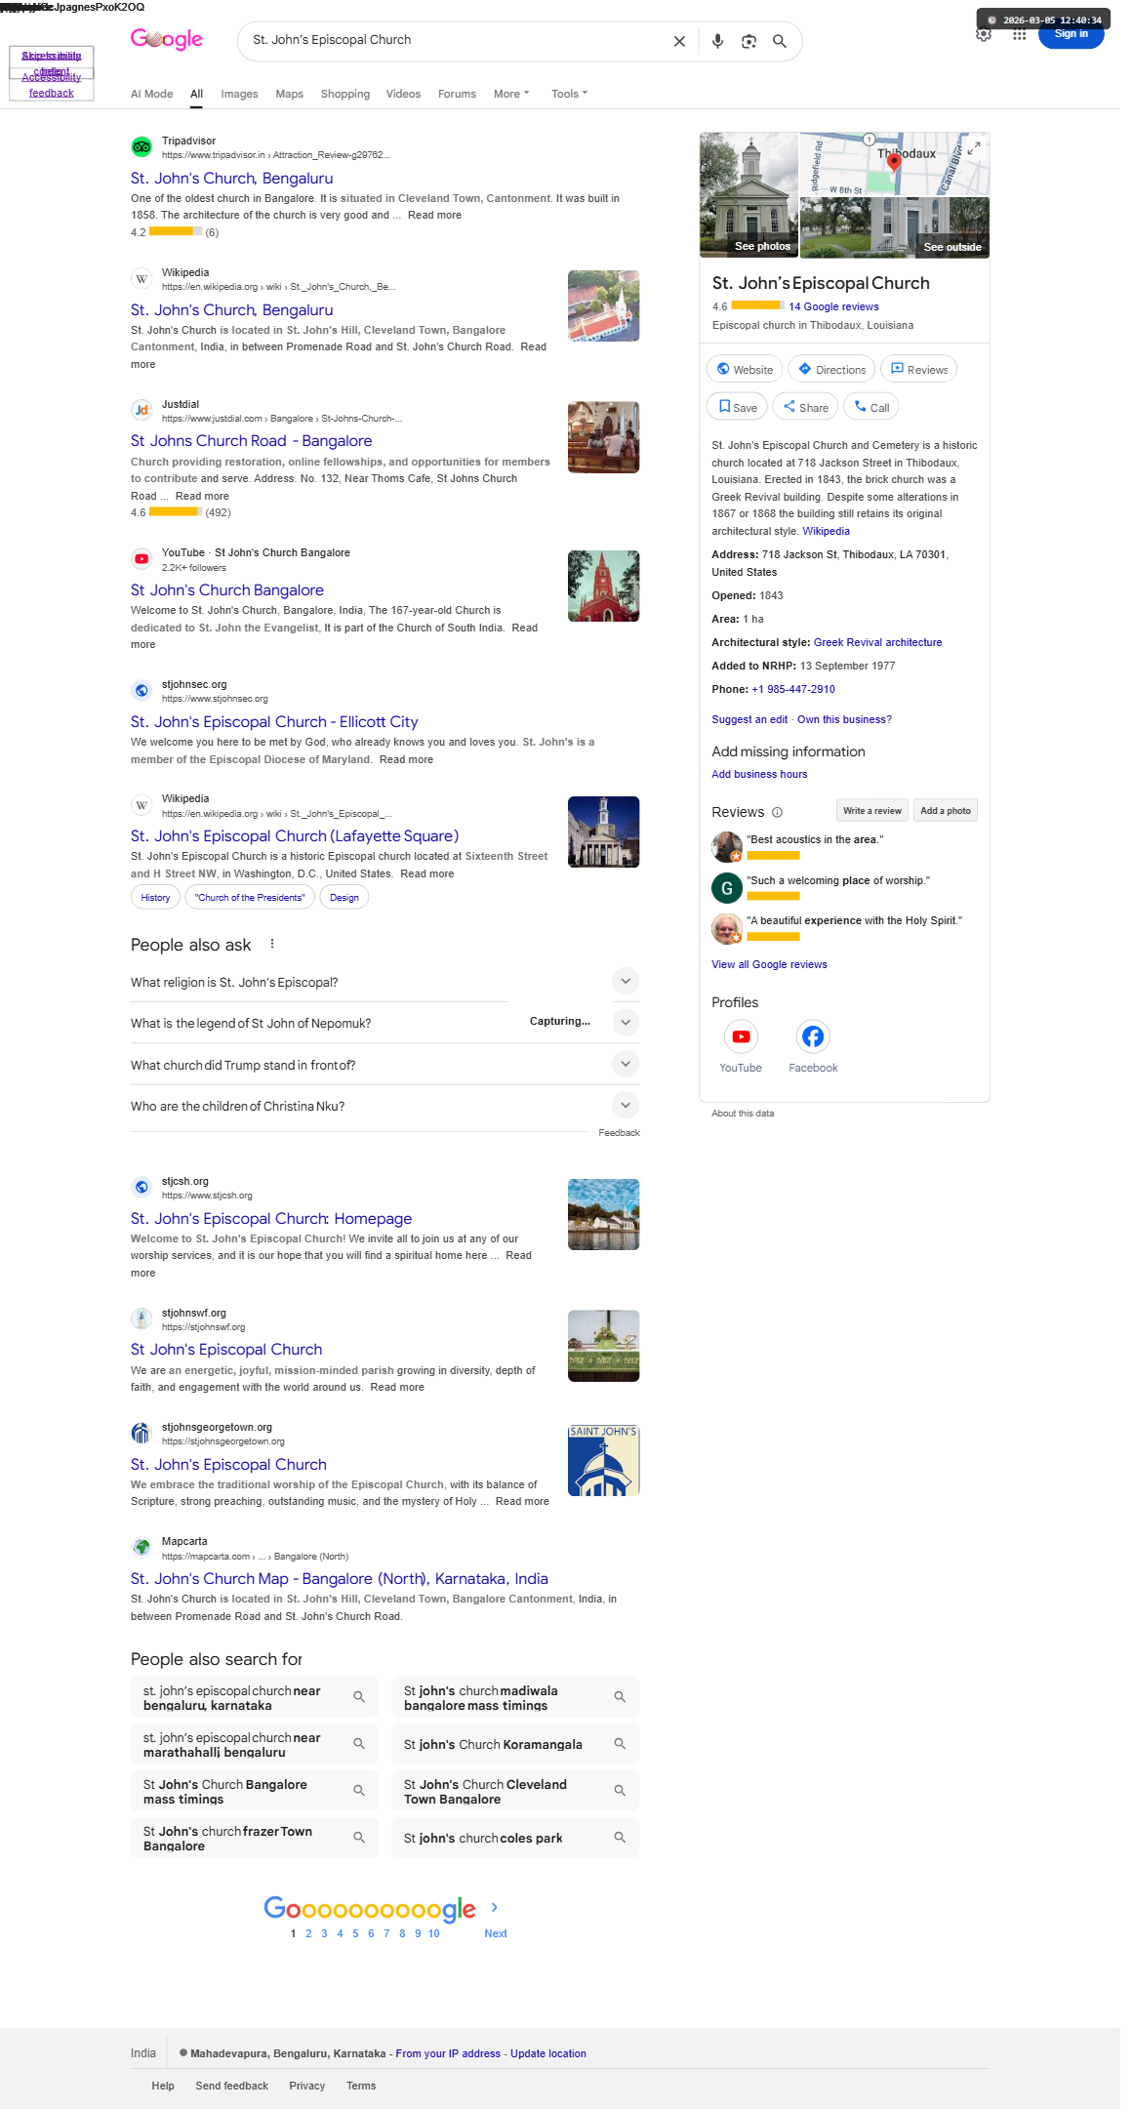The height and width of the screenshot is (2109, 1132).
Task: Click 'View all Google reviews' link
Action: [769, 964]
